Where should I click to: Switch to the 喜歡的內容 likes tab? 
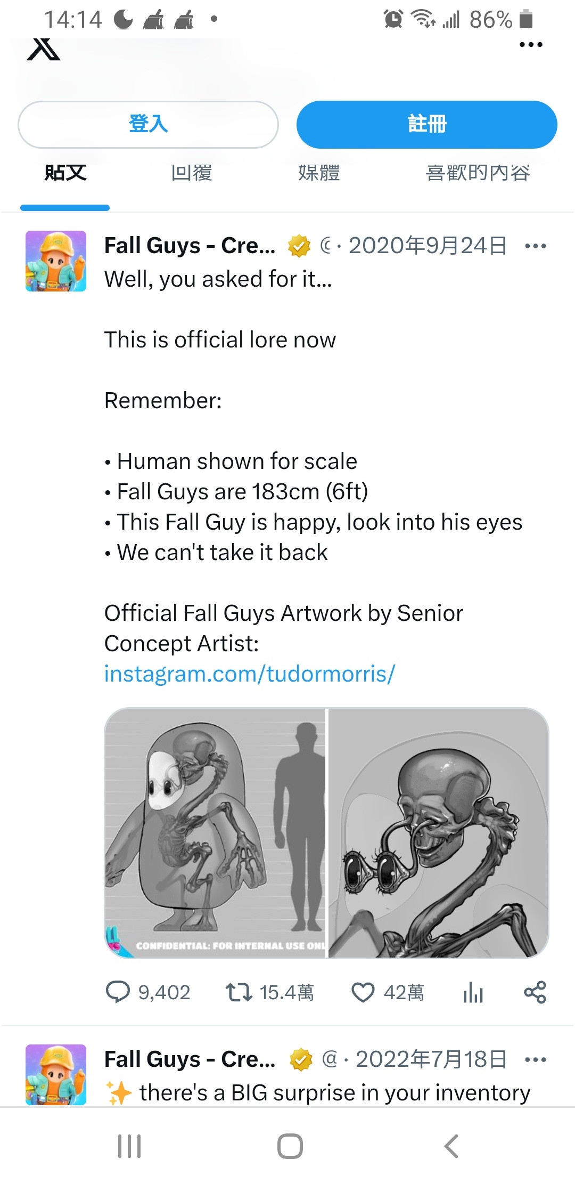pos(478,173)
